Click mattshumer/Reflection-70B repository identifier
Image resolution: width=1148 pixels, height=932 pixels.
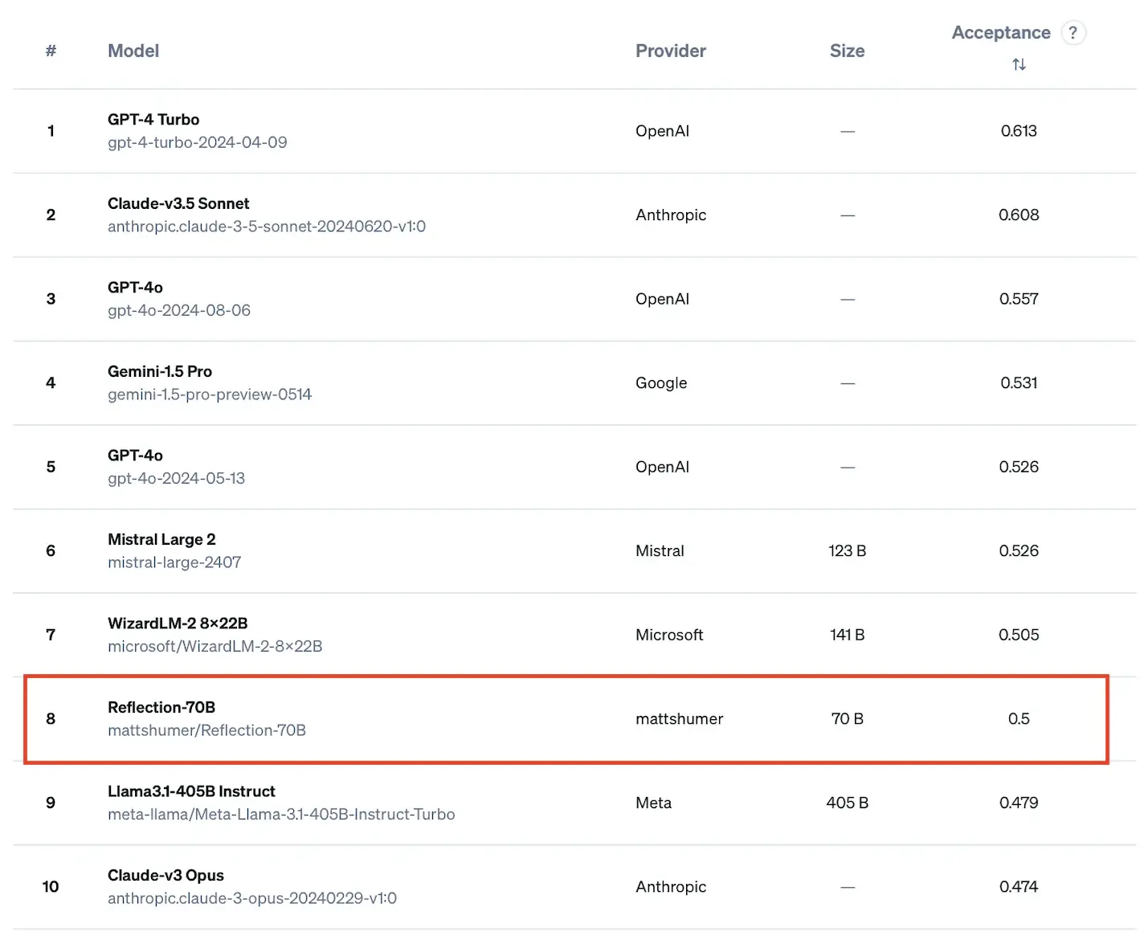click(x=206, y=730)
